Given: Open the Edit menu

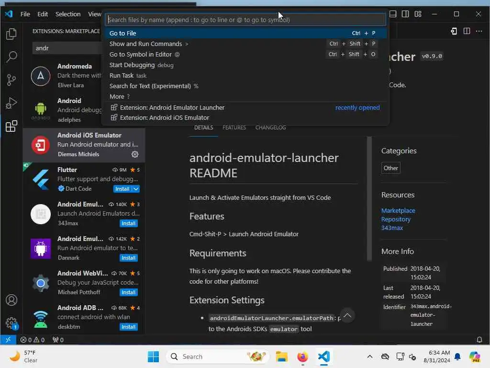Looking at the screenshot, I should click(x=43, y=14).
